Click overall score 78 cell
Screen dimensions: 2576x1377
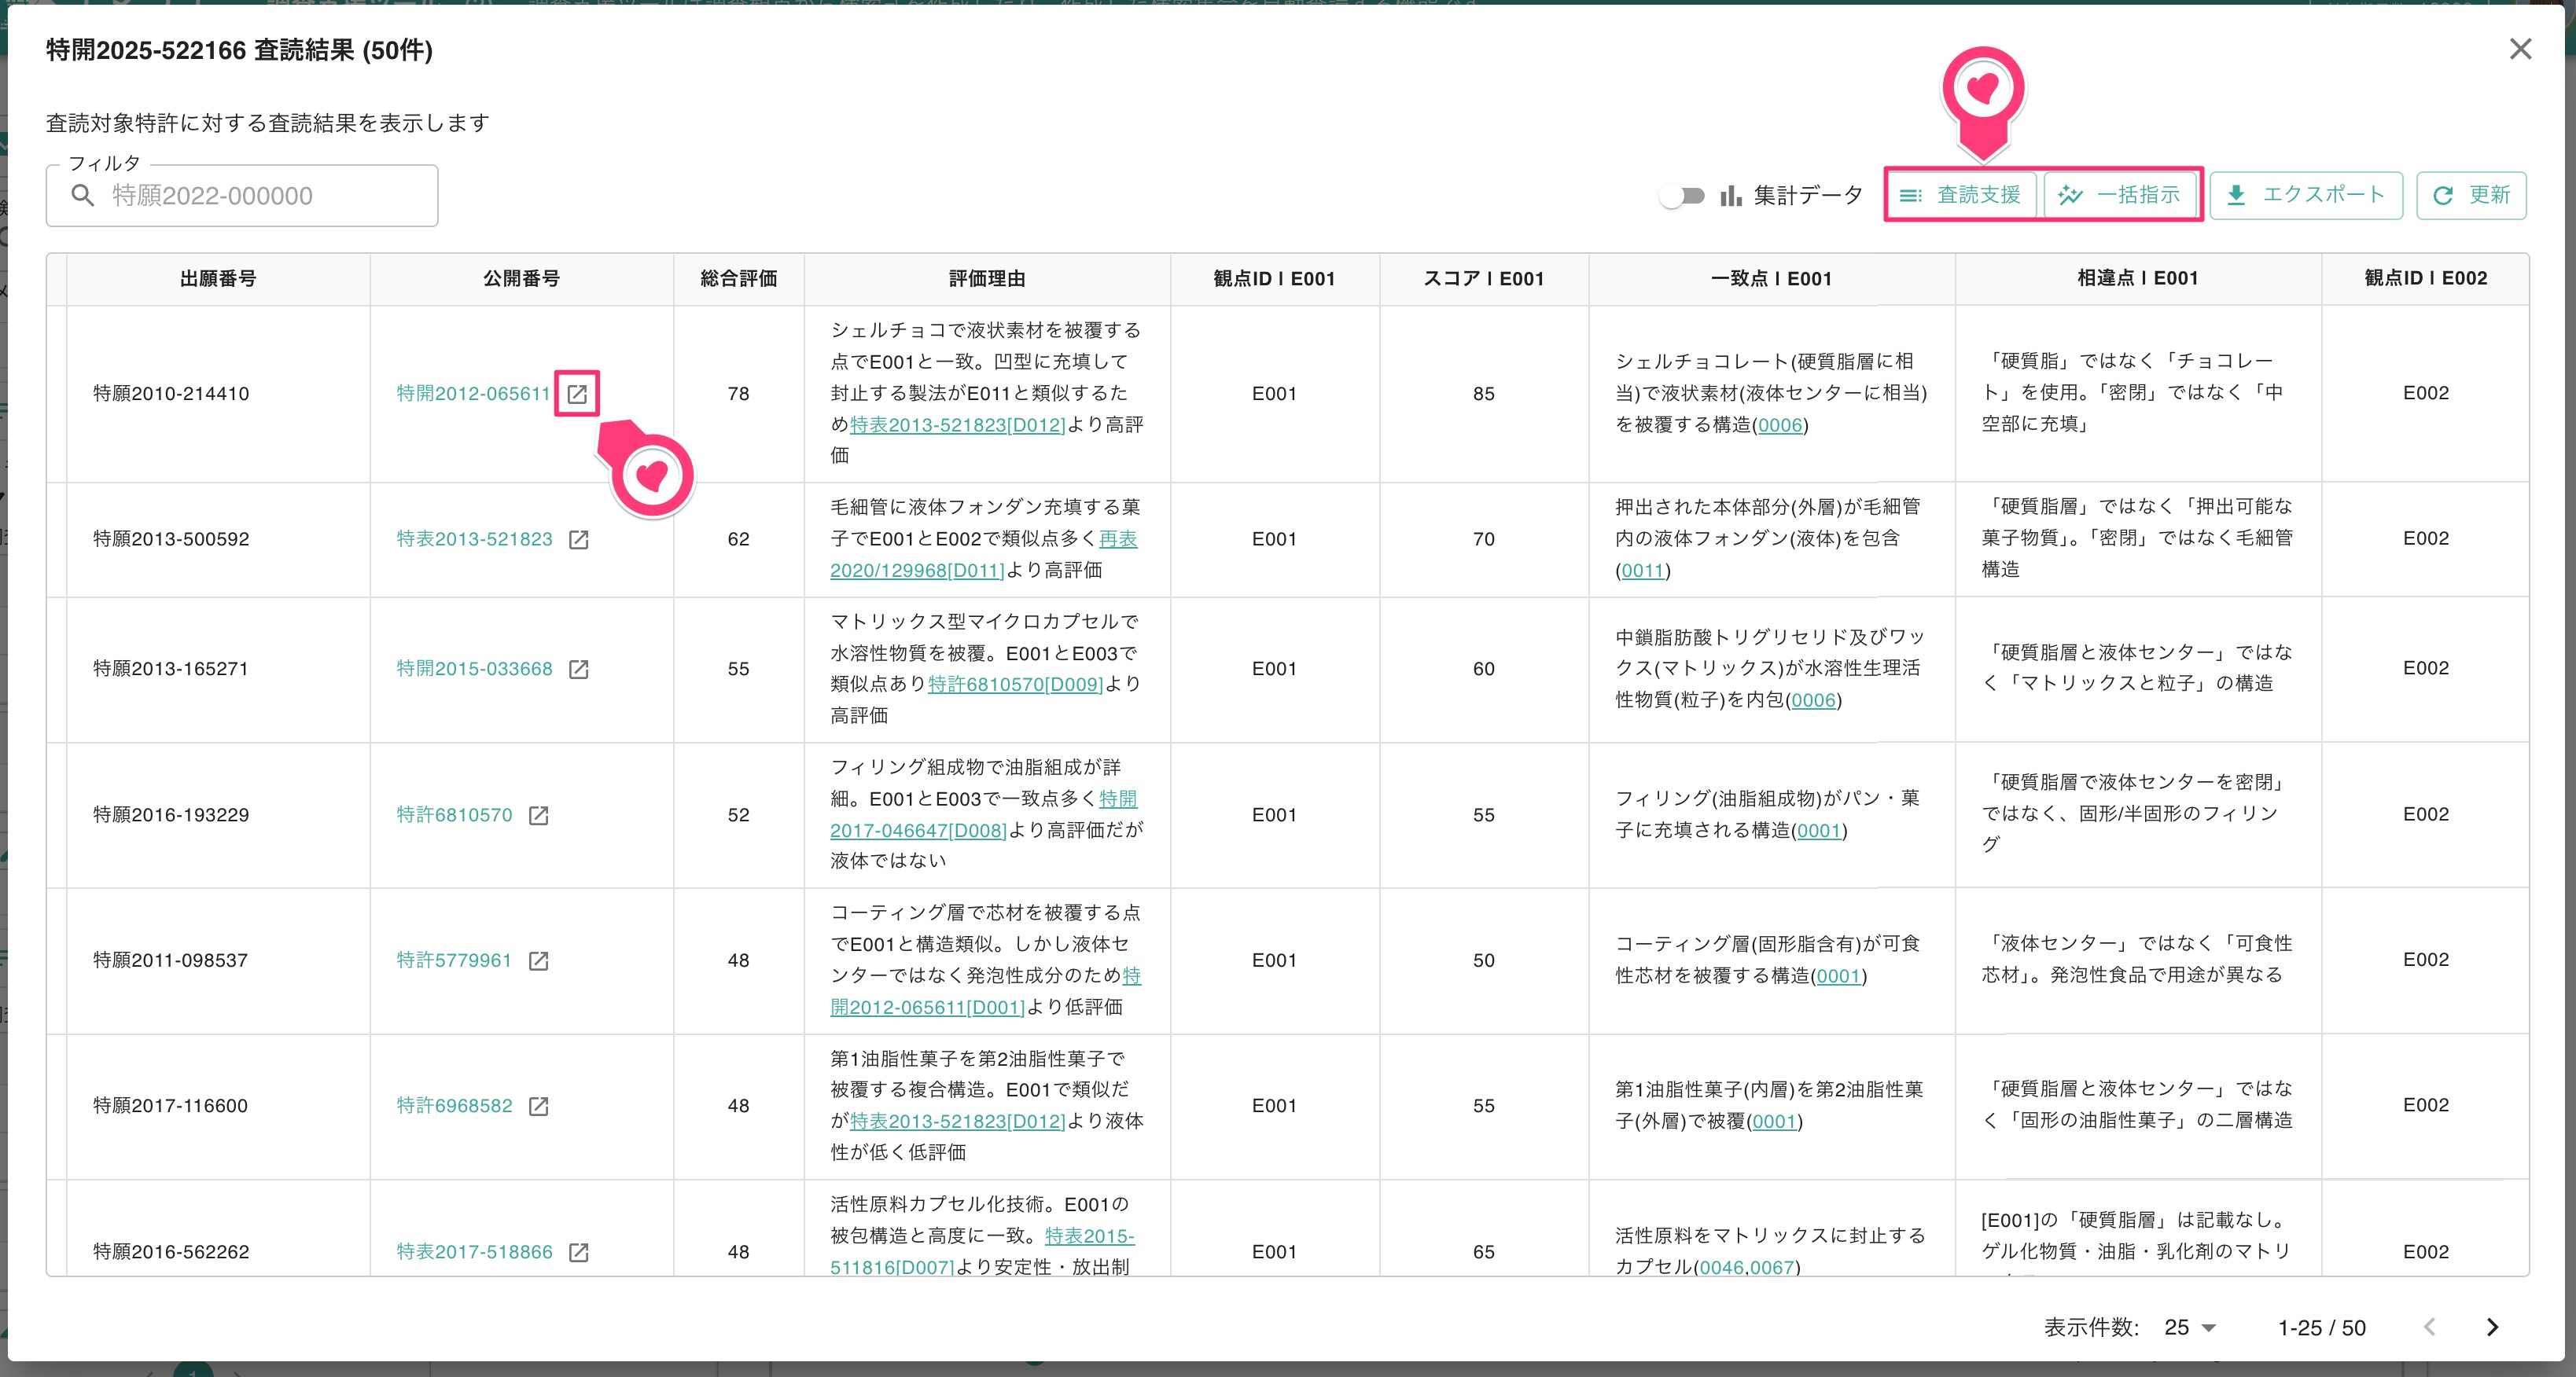(739, 394)
